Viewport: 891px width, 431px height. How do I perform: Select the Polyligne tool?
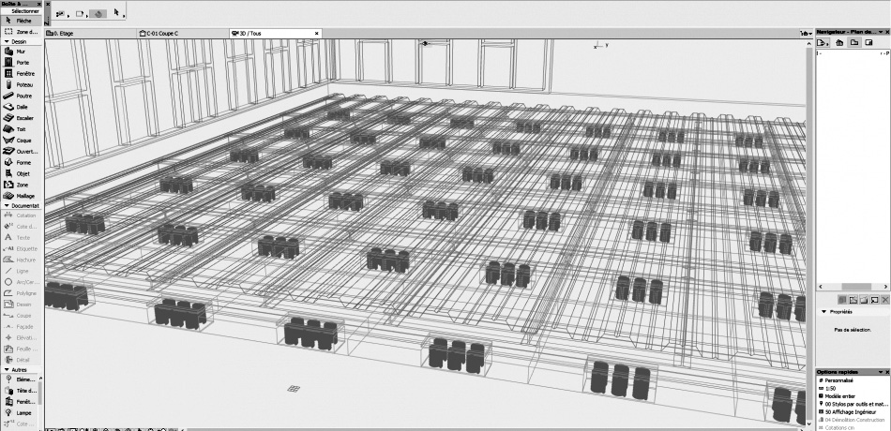(x=21, y=293)
